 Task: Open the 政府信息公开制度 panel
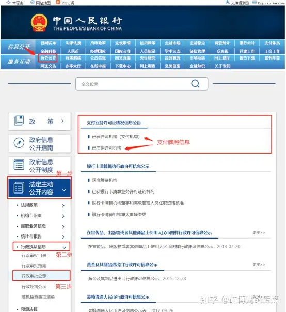tap(40, 166)
